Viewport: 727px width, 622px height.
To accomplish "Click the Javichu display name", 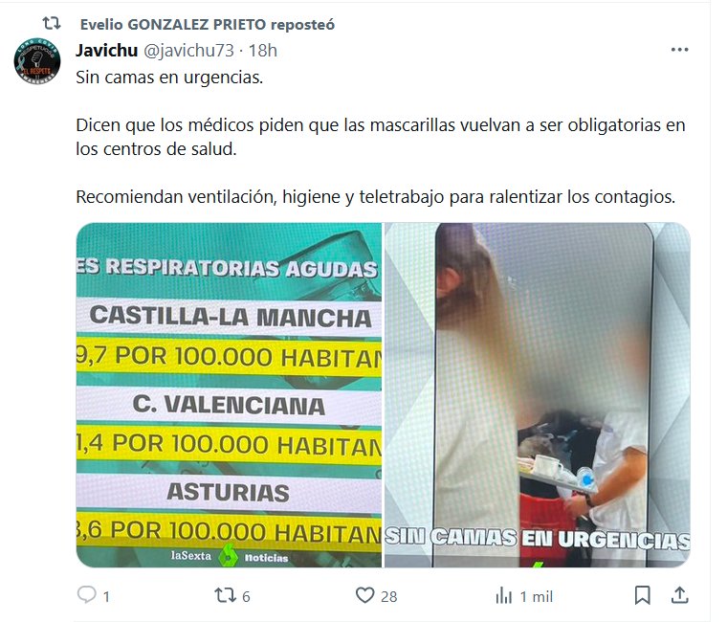I will [106, 50].
